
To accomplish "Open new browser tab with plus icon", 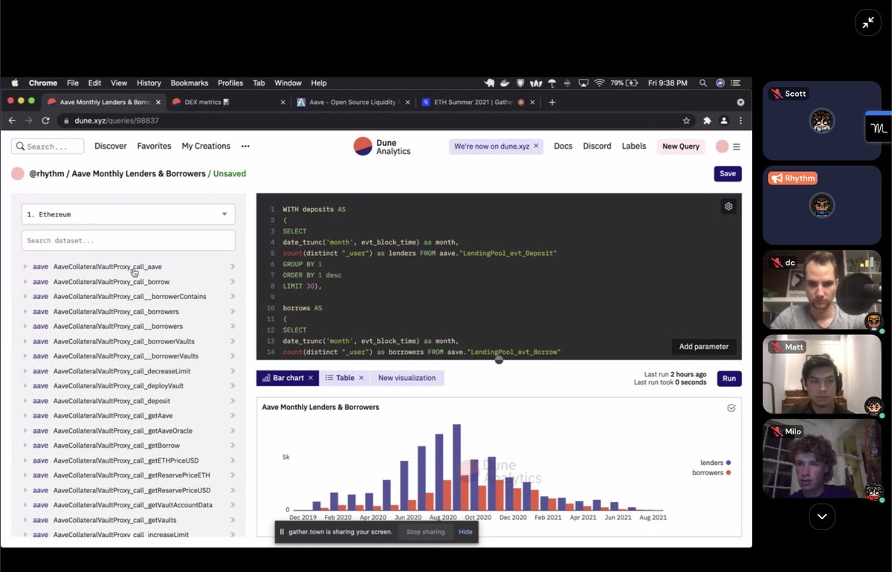I will click(x=552, y=102).
